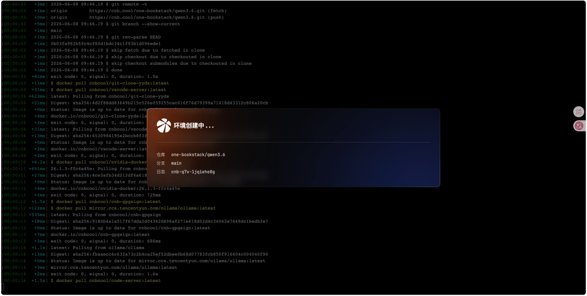Click docker pull cnbcool/vscode-server:latest command
This screenshot has height=296, width=587.
point(109,90)
